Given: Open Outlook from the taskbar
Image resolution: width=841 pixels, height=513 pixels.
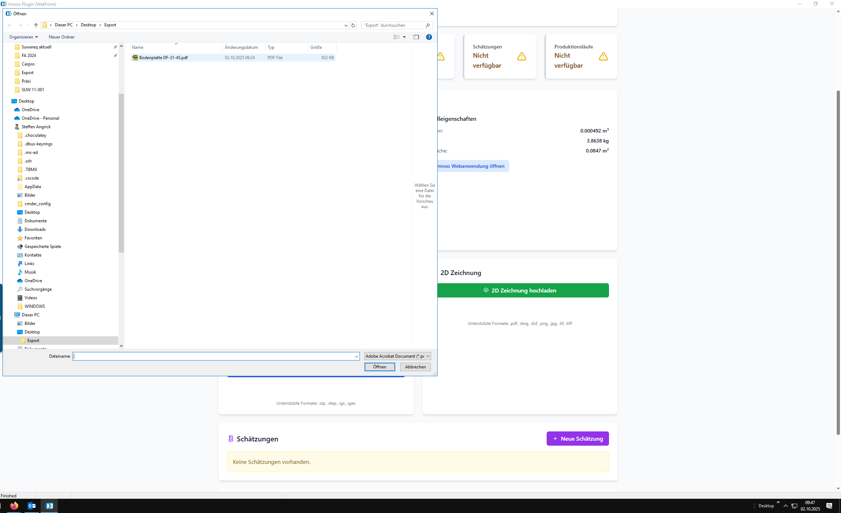Looking at the screenshot, I should pyautogui.click(x=32, y=506).
